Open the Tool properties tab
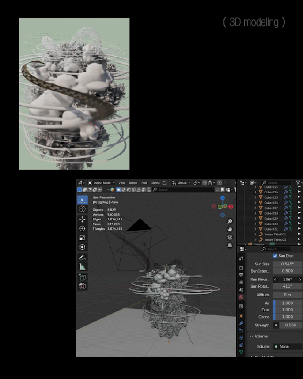This screenshot has width=303, height=379. (x=241, y=258)
